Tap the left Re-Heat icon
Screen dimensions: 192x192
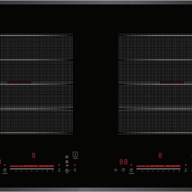[x=5, y=170]
